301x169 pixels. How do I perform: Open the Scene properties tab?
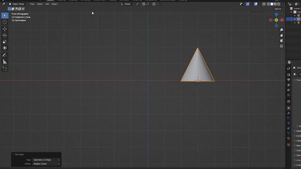[288, 90]
